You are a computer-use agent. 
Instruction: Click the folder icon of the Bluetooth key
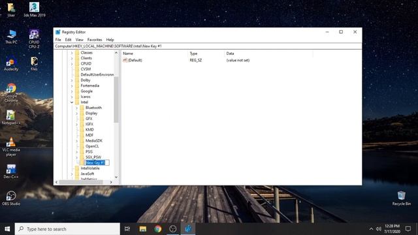point(82,108)
